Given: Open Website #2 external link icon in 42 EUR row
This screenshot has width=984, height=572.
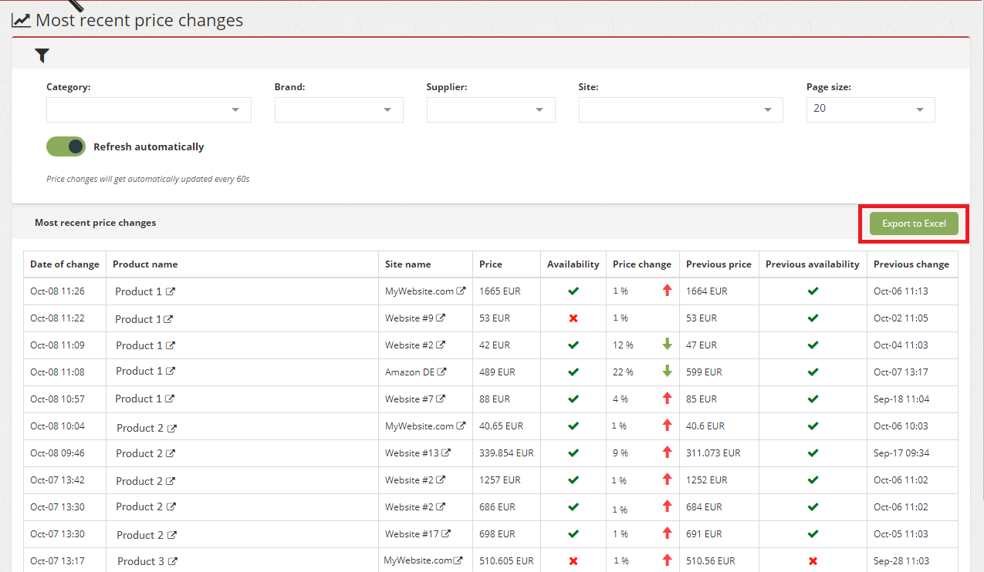Looking at the screenshot, I should (x=441, y=345).
